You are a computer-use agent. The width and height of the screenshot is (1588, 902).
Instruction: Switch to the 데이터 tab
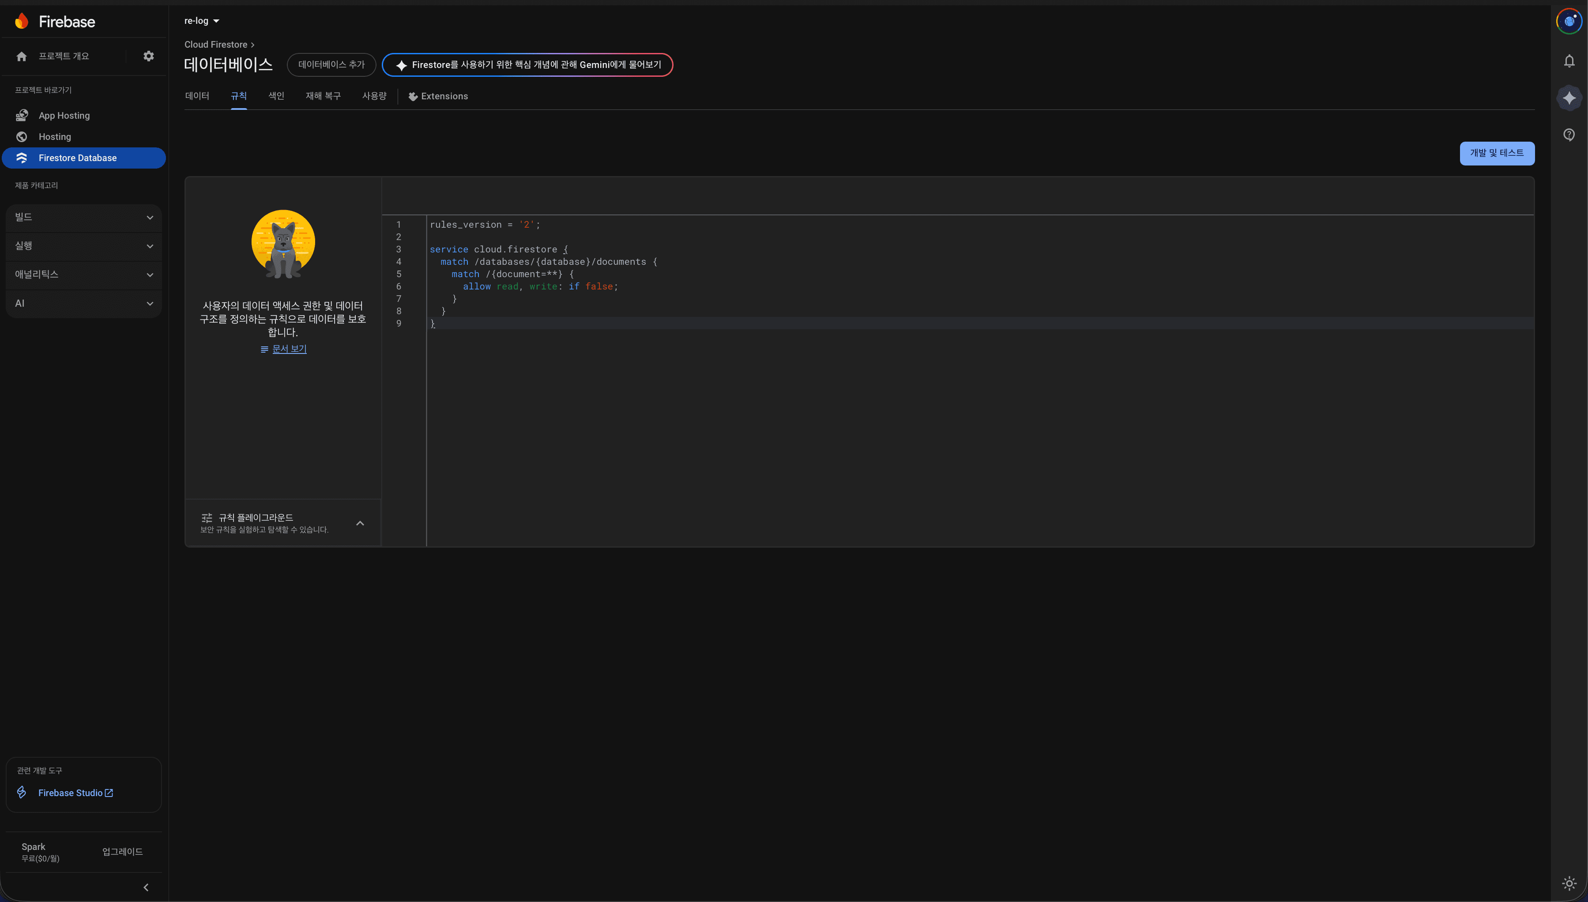[197, 96]
